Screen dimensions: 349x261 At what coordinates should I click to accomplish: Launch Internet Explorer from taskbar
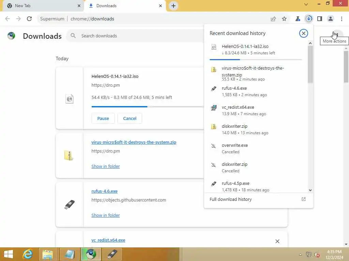point(28,254)
